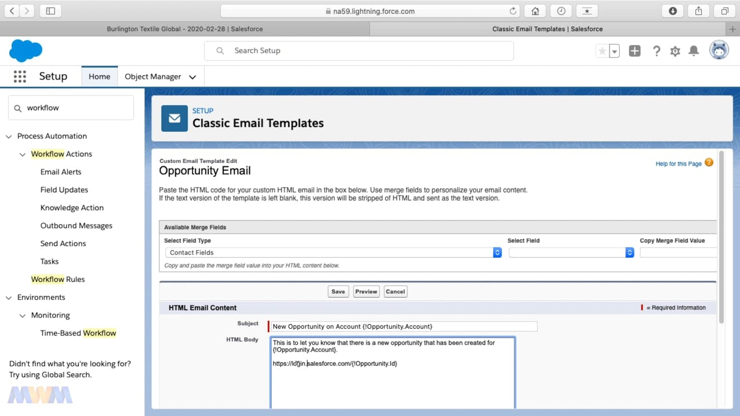Collapse the Workflow Actions tree node

(23, 154)
